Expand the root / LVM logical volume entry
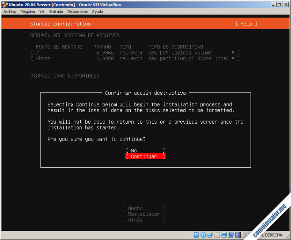Image resolution: width=291 pixels, height=240 pixels. click(x=233, y=53)
